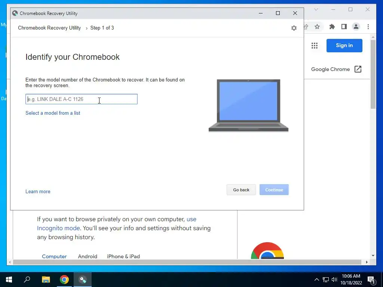Click the Chromebook laptop illustration
383x287 pixels.
tap(248, 105)
